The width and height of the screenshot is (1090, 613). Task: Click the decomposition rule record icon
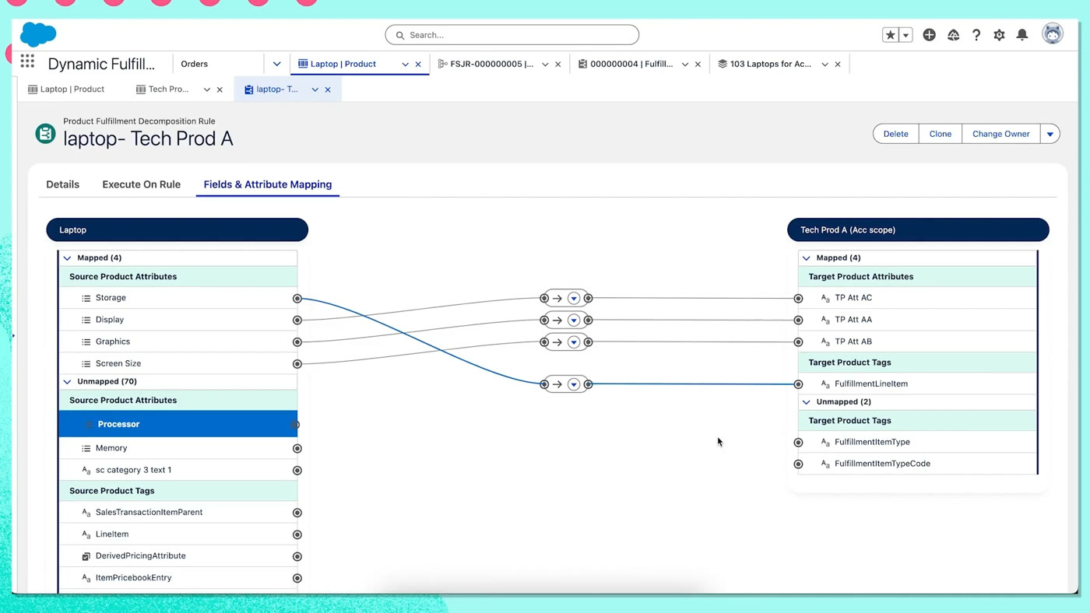coord(45,134)
